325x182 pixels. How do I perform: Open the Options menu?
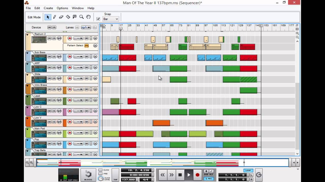[62, 8]
